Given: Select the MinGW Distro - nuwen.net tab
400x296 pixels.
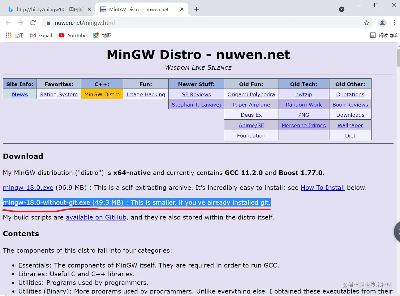Looking at the screenshot, I should (142, 9).
